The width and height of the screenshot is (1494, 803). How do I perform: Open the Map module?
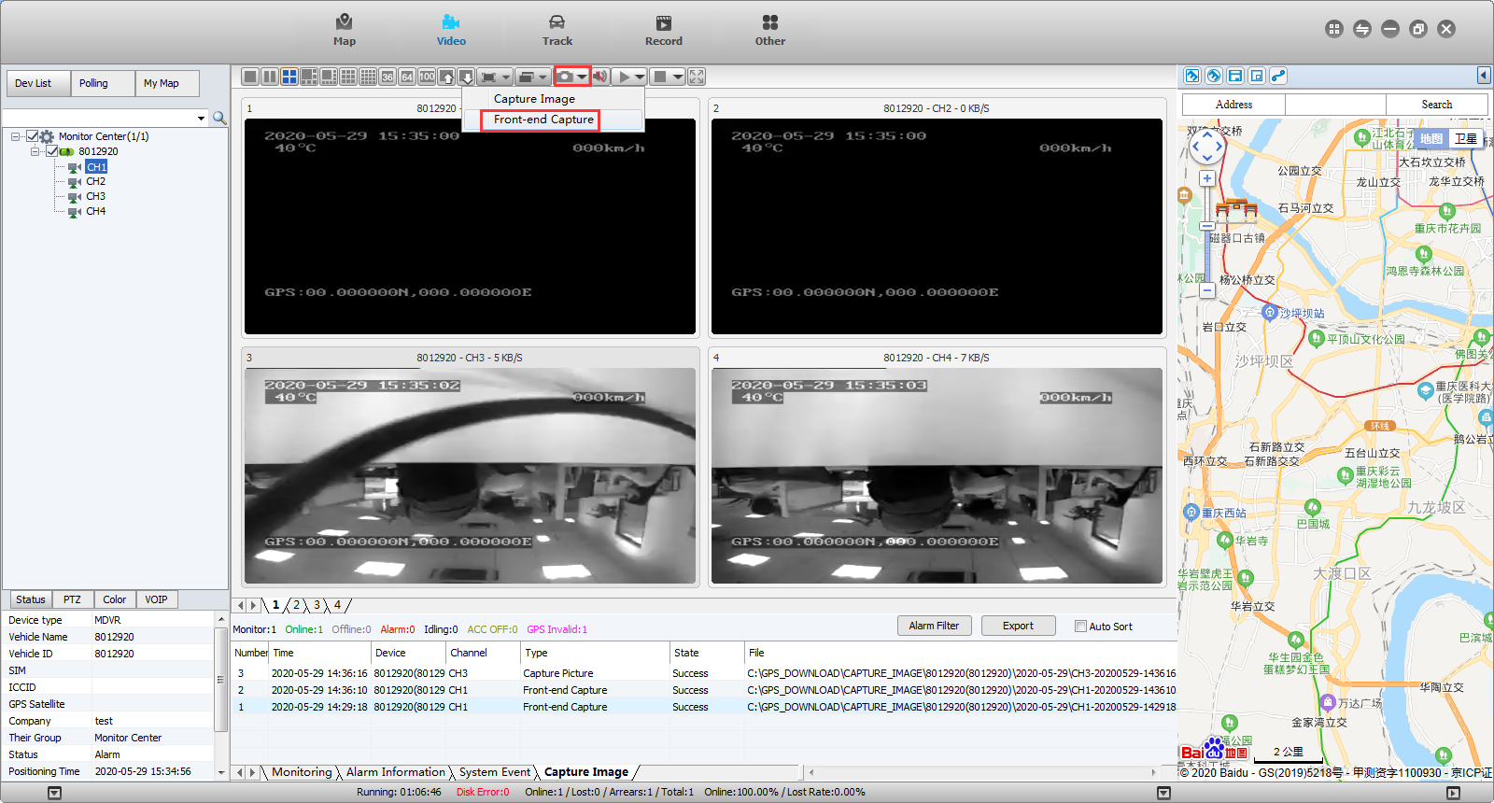coord(345,30)
